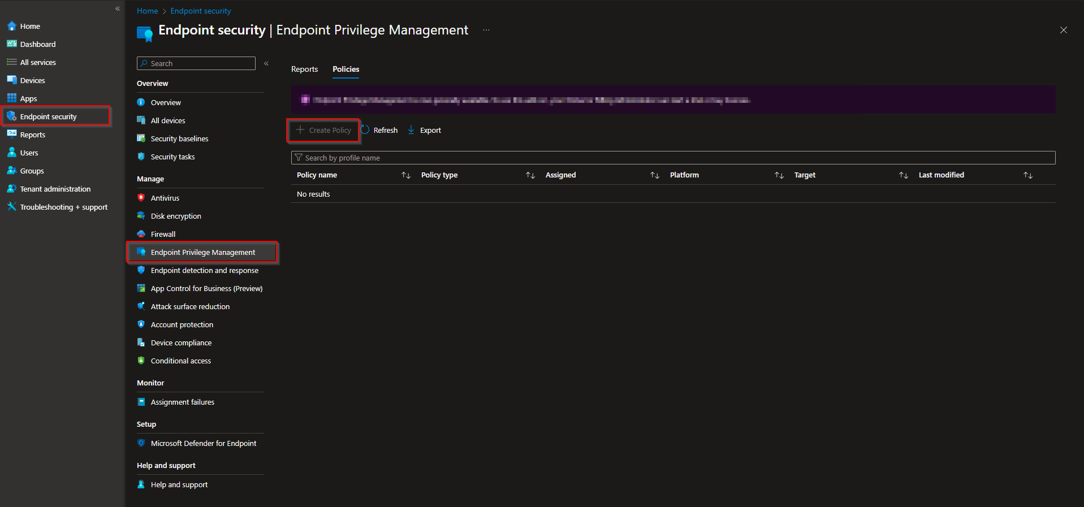Sort by Policy name column arrows
This screenshot has height=507, width=1084.
click(x=406, y=175)
